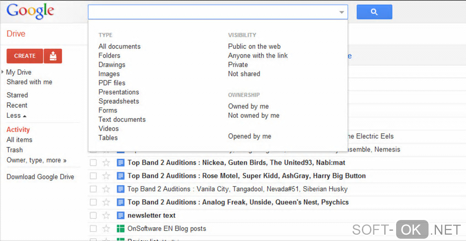Click the upload icon next to CREATE

pos(53,56)
